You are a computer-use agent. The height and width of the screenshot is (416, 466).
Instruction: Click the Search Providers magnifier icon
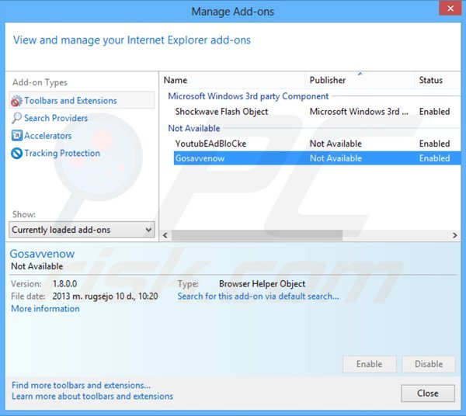[x=16, y=118]
